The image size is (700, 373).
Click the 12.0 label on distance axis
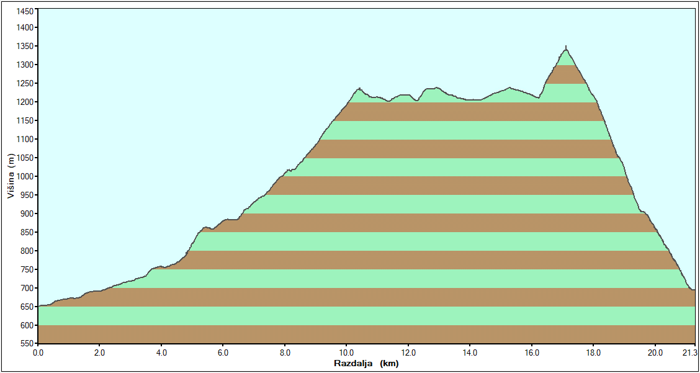coord(408,353)
